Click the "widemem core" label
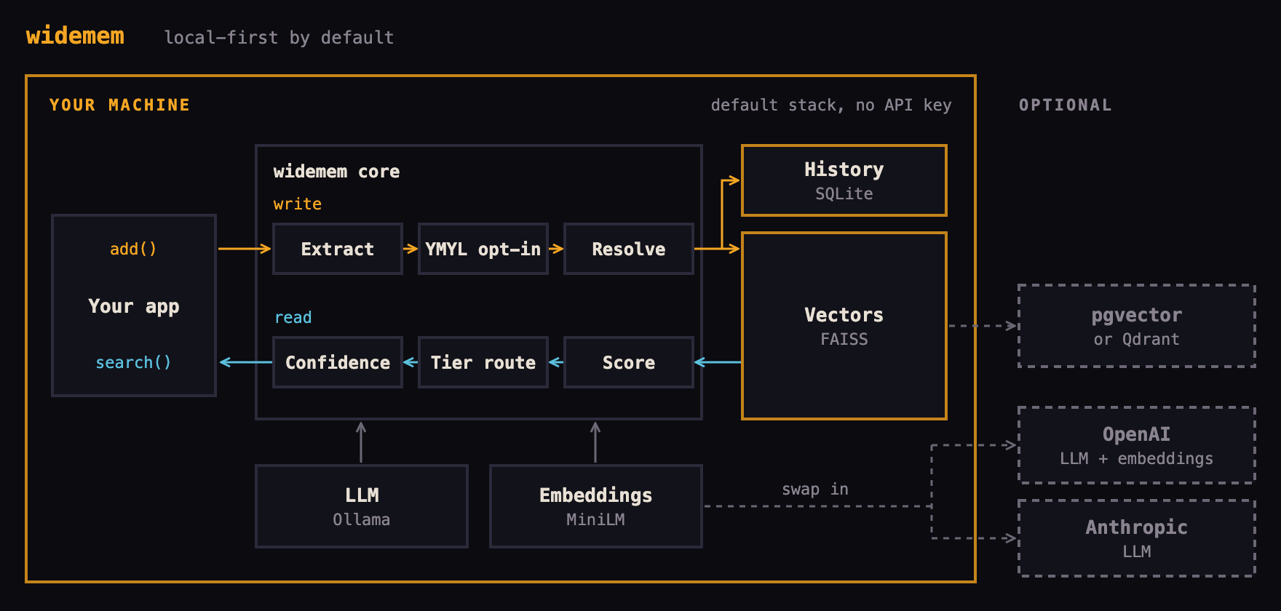The width and height of the screenshot is (1281, 611). point(336,172)
